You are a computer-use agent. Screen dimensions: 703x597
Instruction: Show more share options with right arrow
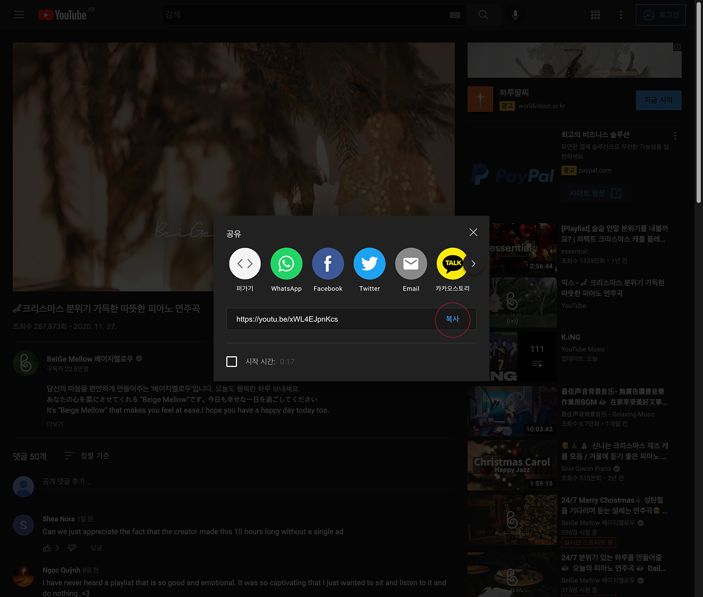pos(473,264)
